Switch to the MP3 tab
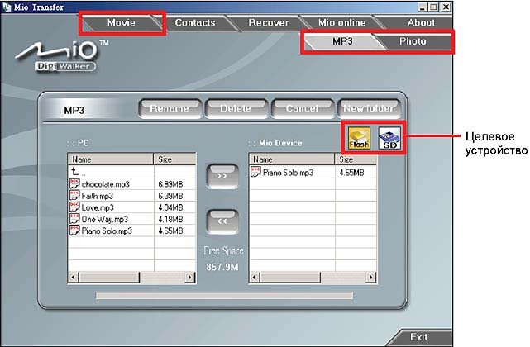The width and height of the screenshot is (530, 347). point(342,41)
